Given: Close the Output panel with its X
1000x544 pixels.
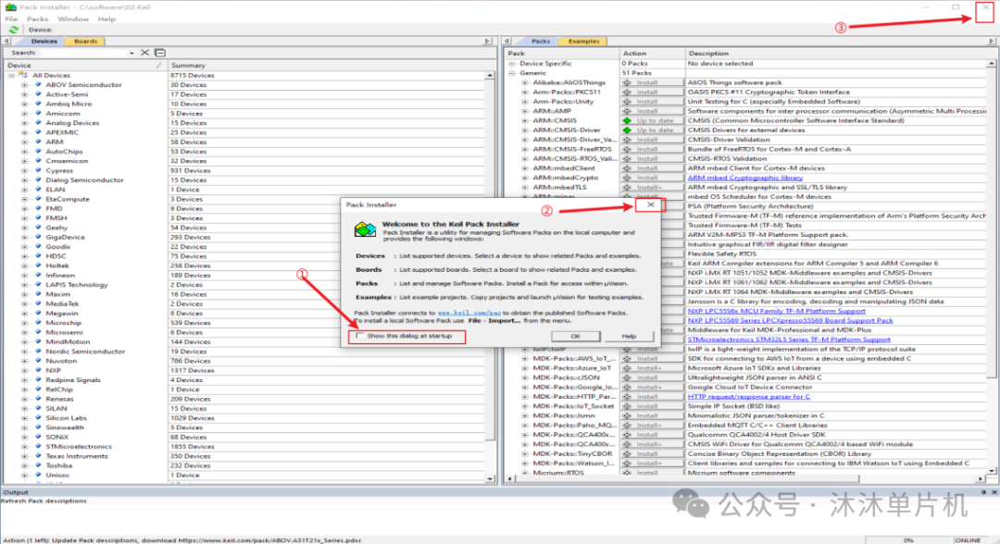Looking at the screenshot, I should [994, 492].
